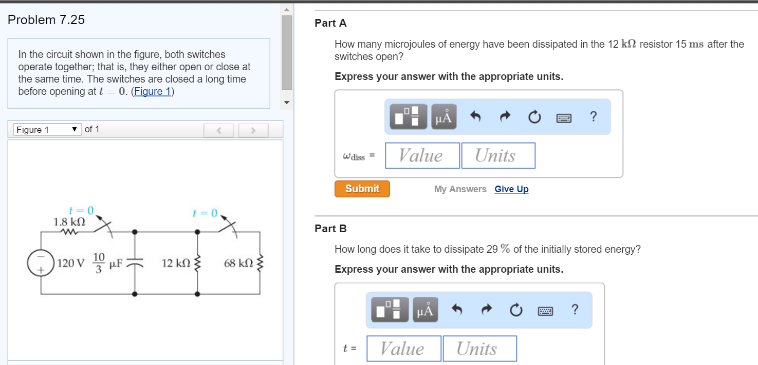The width and height of the screenshot is (758, 365).
Task: Click the Give Up link
Action: pos(511,189)
